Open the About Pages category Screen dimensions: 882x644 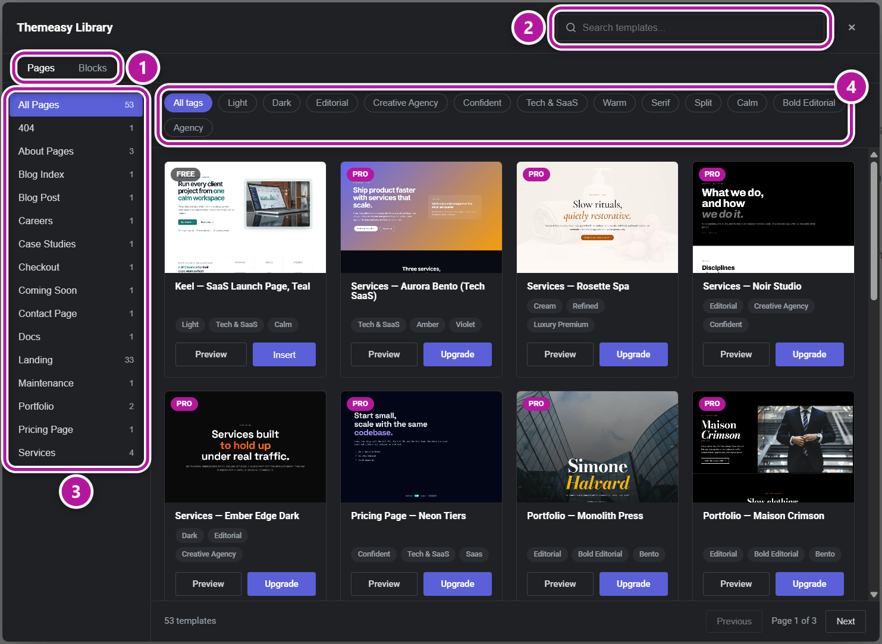click(76, 151)
